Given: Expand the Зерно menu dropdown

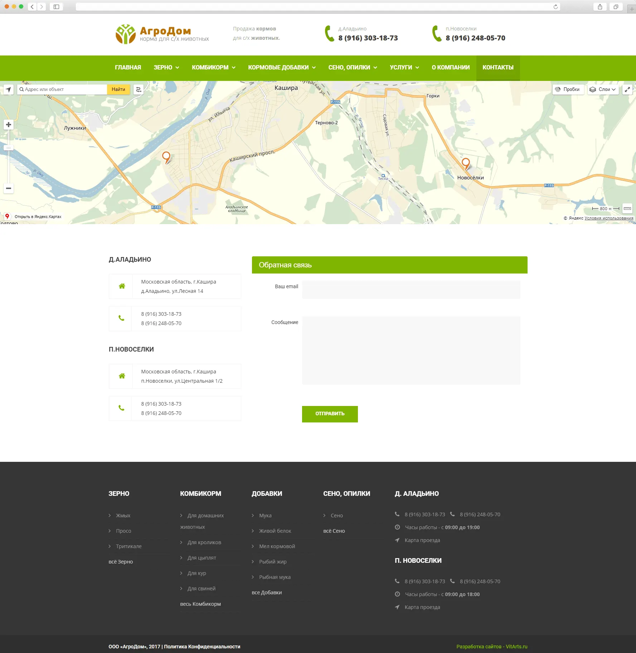Looking at the screenshot, I should pos(166,68).
